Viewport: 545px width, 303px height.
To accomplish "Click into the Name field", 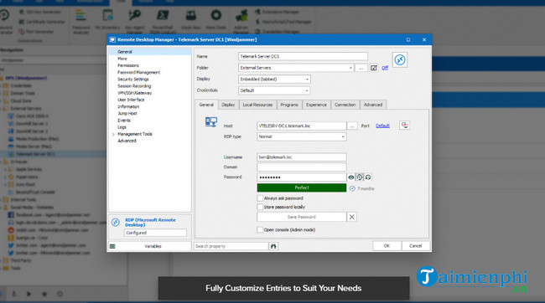I will [x=303, y=56].
